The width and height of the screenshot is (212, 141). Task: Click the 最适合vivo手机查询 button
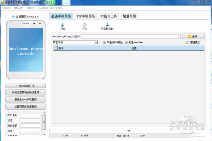tap(25, 99)
